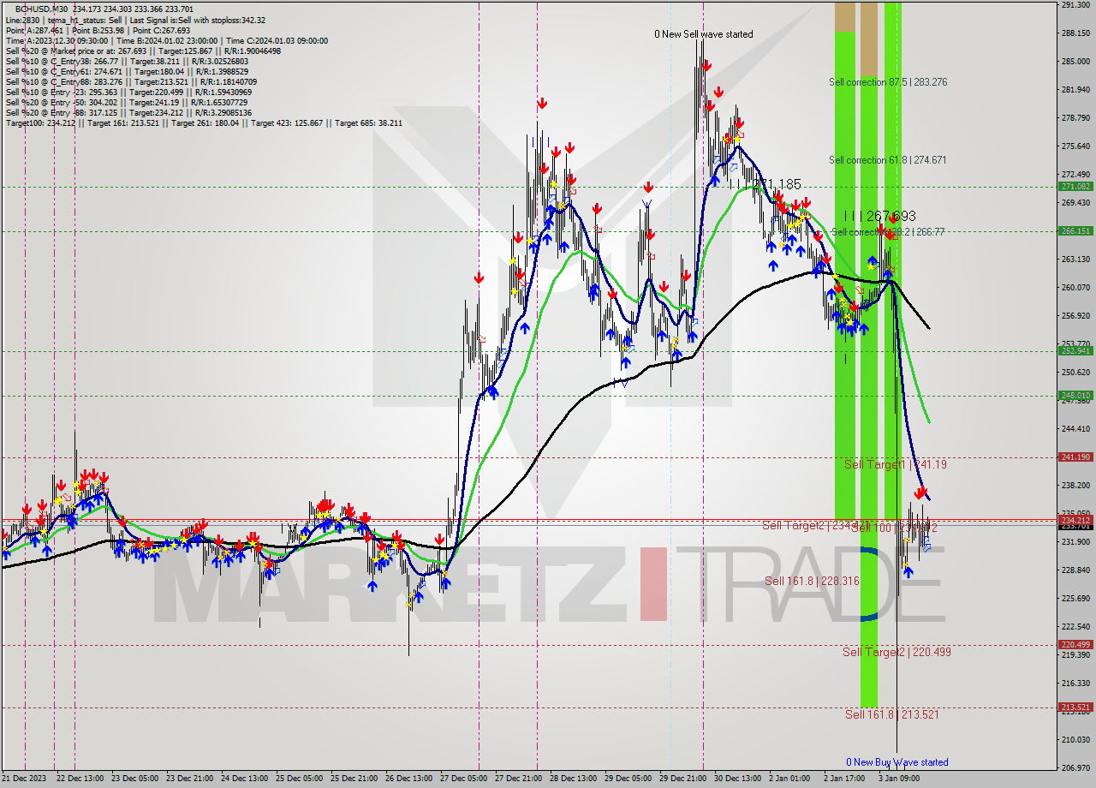Click the 'Sell Target1 | 241.19' label

tap(896, 464)
